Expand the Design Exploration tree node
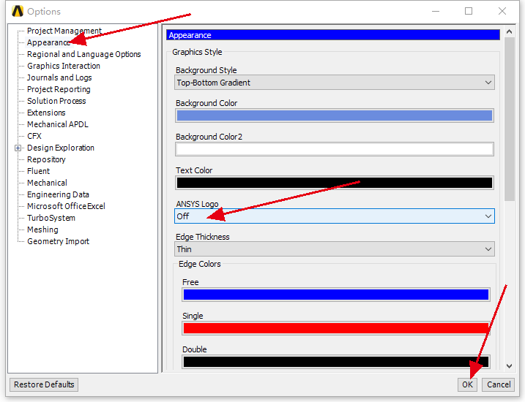 18,148
